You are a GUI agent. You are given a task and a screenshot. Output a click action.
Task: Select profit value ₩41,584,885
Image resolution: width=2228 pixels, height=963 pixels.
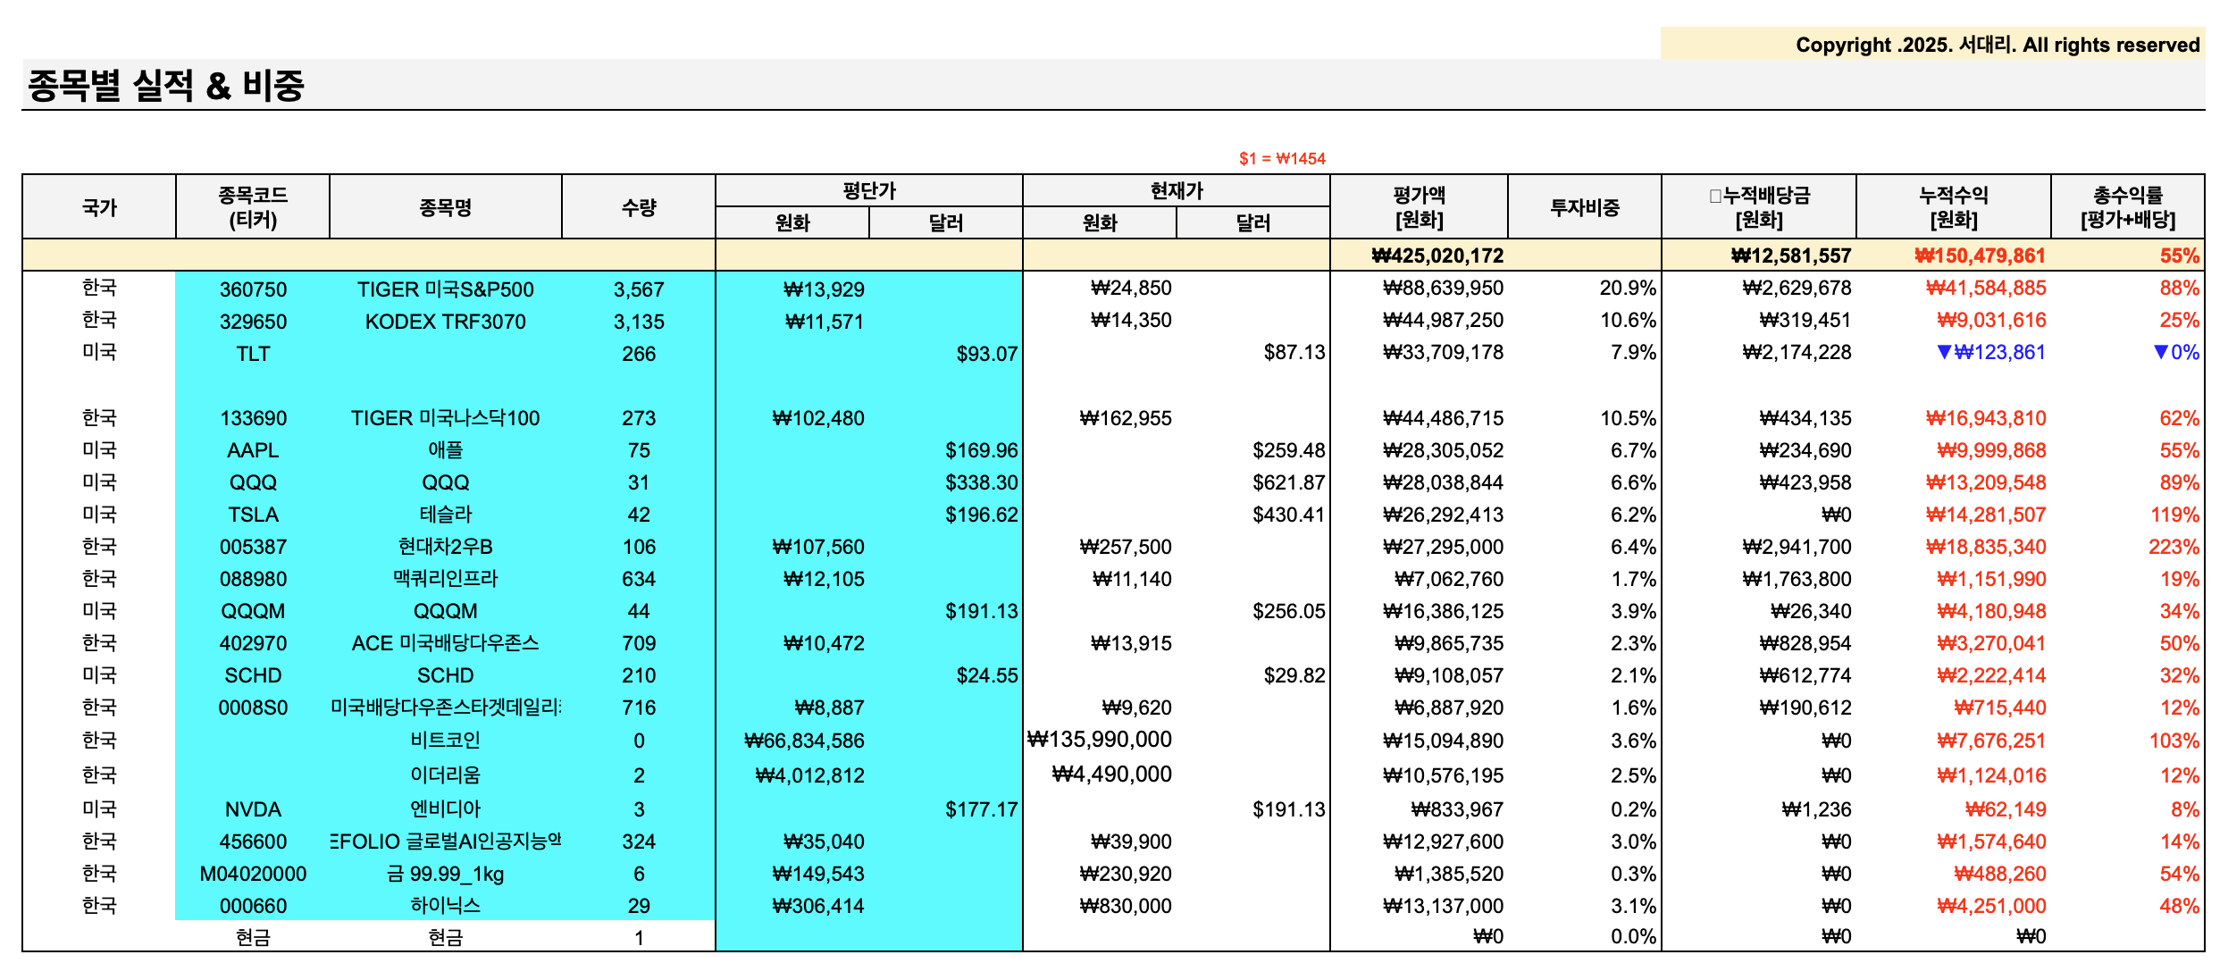pos(1986,288)
